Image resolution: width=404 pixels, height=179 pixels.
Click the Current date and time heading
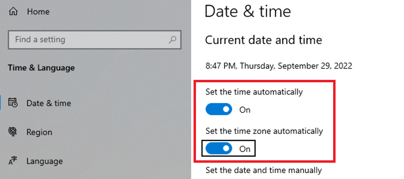(x=264, y=40)
